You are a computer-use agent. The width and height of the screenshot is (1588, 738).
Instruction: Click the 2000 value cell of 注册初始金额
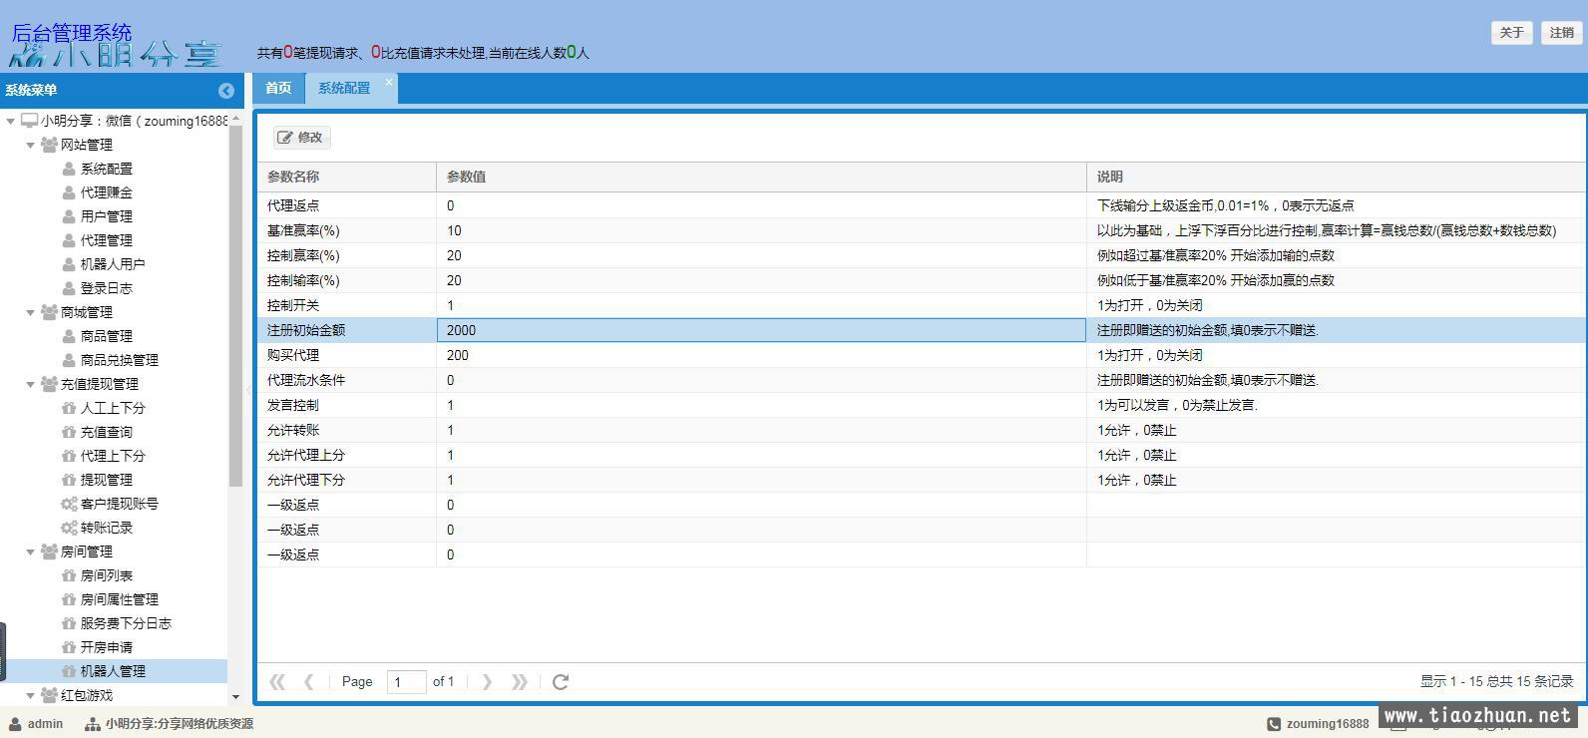click(761, 330)
